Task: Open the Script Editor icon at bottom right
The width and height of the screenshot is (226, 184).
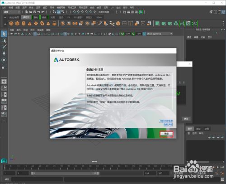Action: 222,179
